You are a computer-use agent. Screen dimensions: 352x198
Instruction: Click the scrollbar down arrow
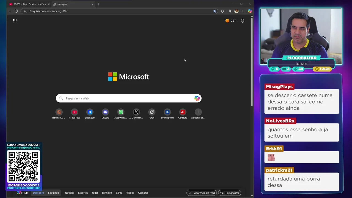252,196
